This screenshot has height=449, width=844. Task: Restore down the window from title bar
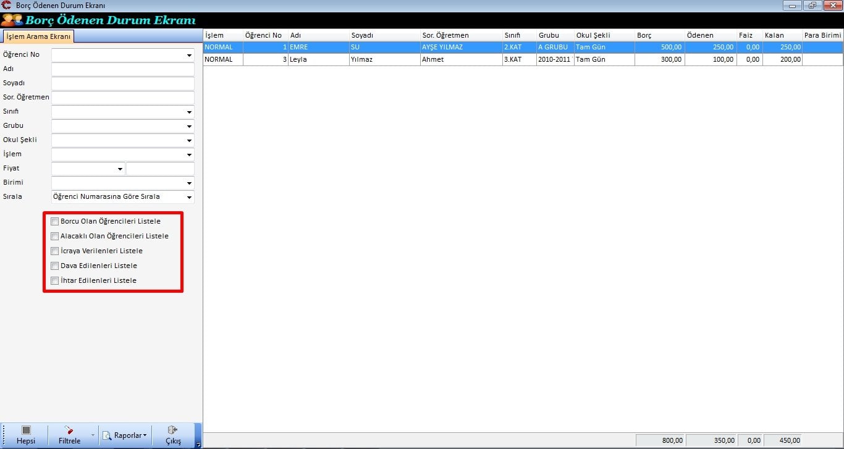point(812,6)
